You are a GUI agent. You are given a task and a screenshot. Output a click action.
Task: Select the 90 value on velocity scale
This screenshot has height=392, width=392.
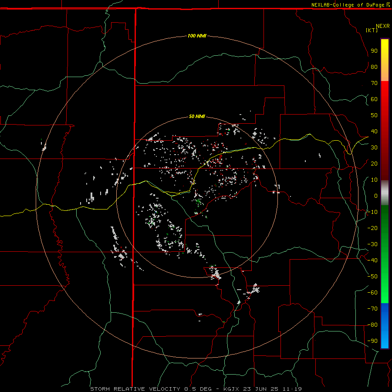tap(374, 51)
